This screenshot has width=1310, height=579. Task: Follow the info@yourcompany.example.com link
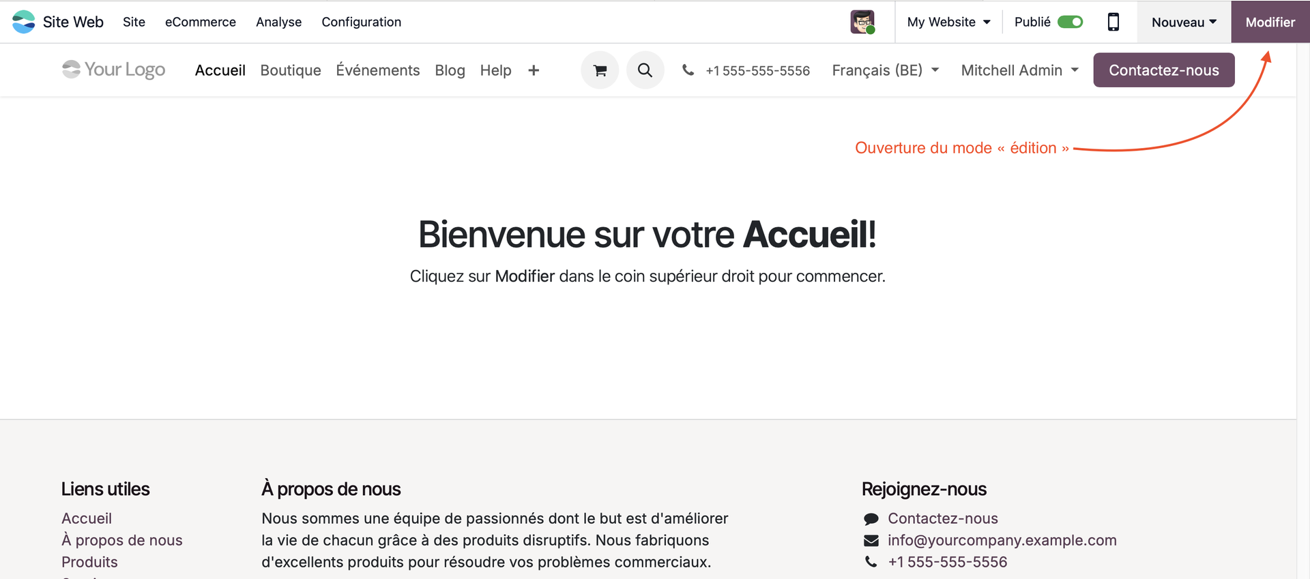point(1002,540)
